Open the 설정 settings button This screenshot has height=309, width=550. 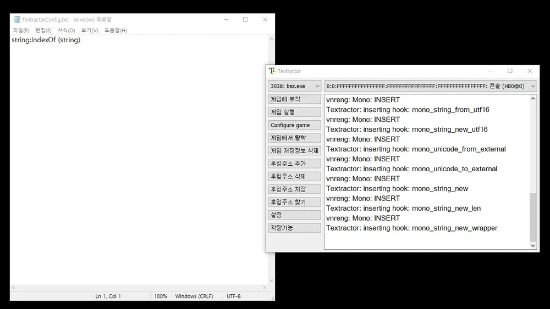pyautogui.click(x=295, y=215)
